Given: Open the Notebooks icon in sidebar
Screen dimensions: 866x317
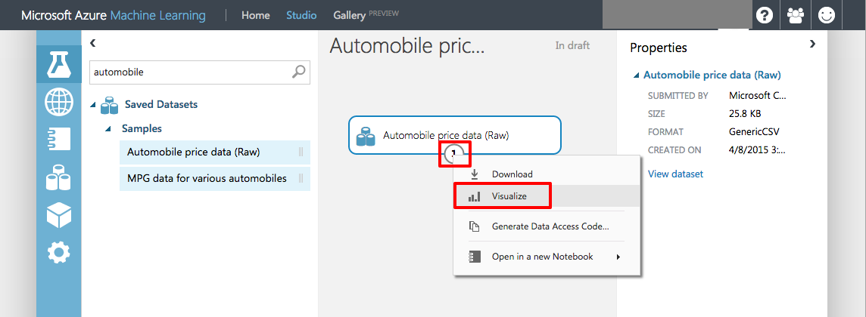Looking at the screenshot, I should tap(59, 140).
